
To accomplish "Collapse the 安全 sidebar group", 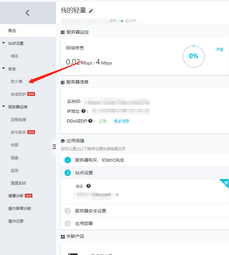I will point(3,68).
